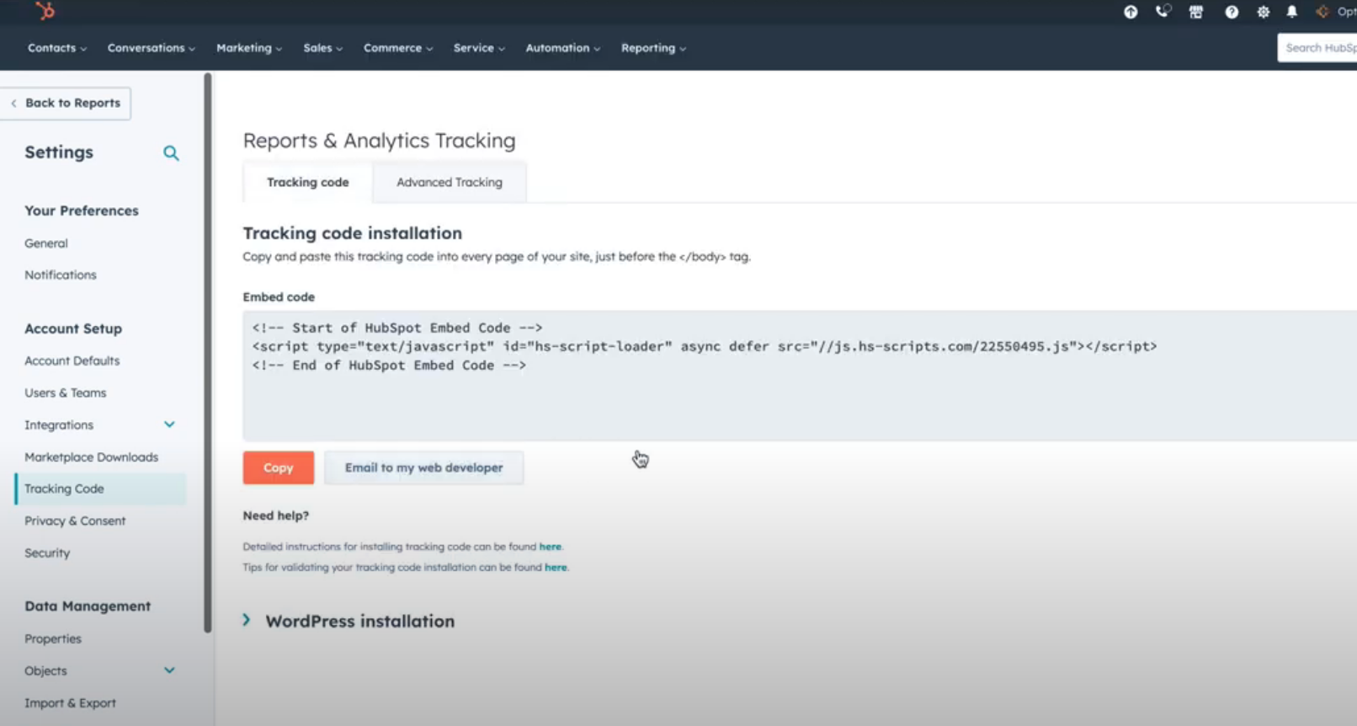Open the settings gear icon
This screenshot has height=726, width=1357.
click(x=1263, y=12)
